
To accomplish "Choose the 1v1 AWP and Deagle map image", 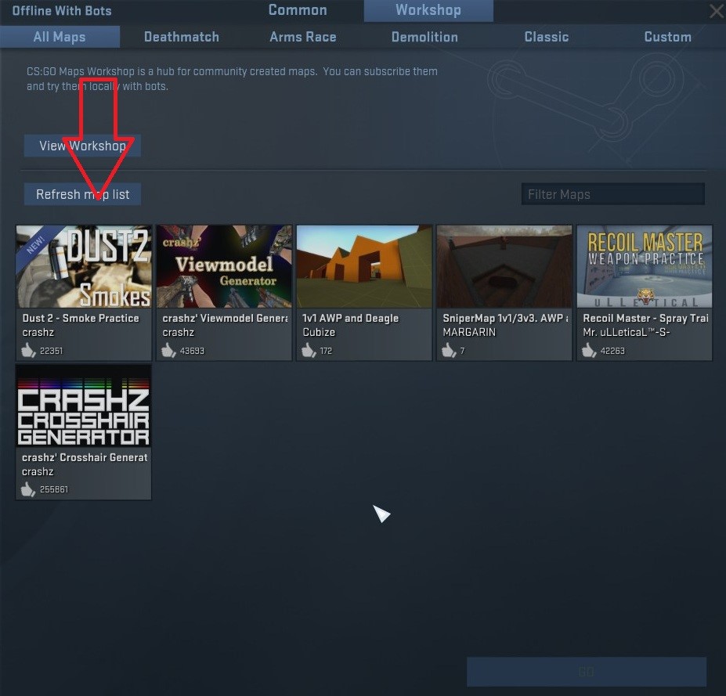I will [364, 266].
